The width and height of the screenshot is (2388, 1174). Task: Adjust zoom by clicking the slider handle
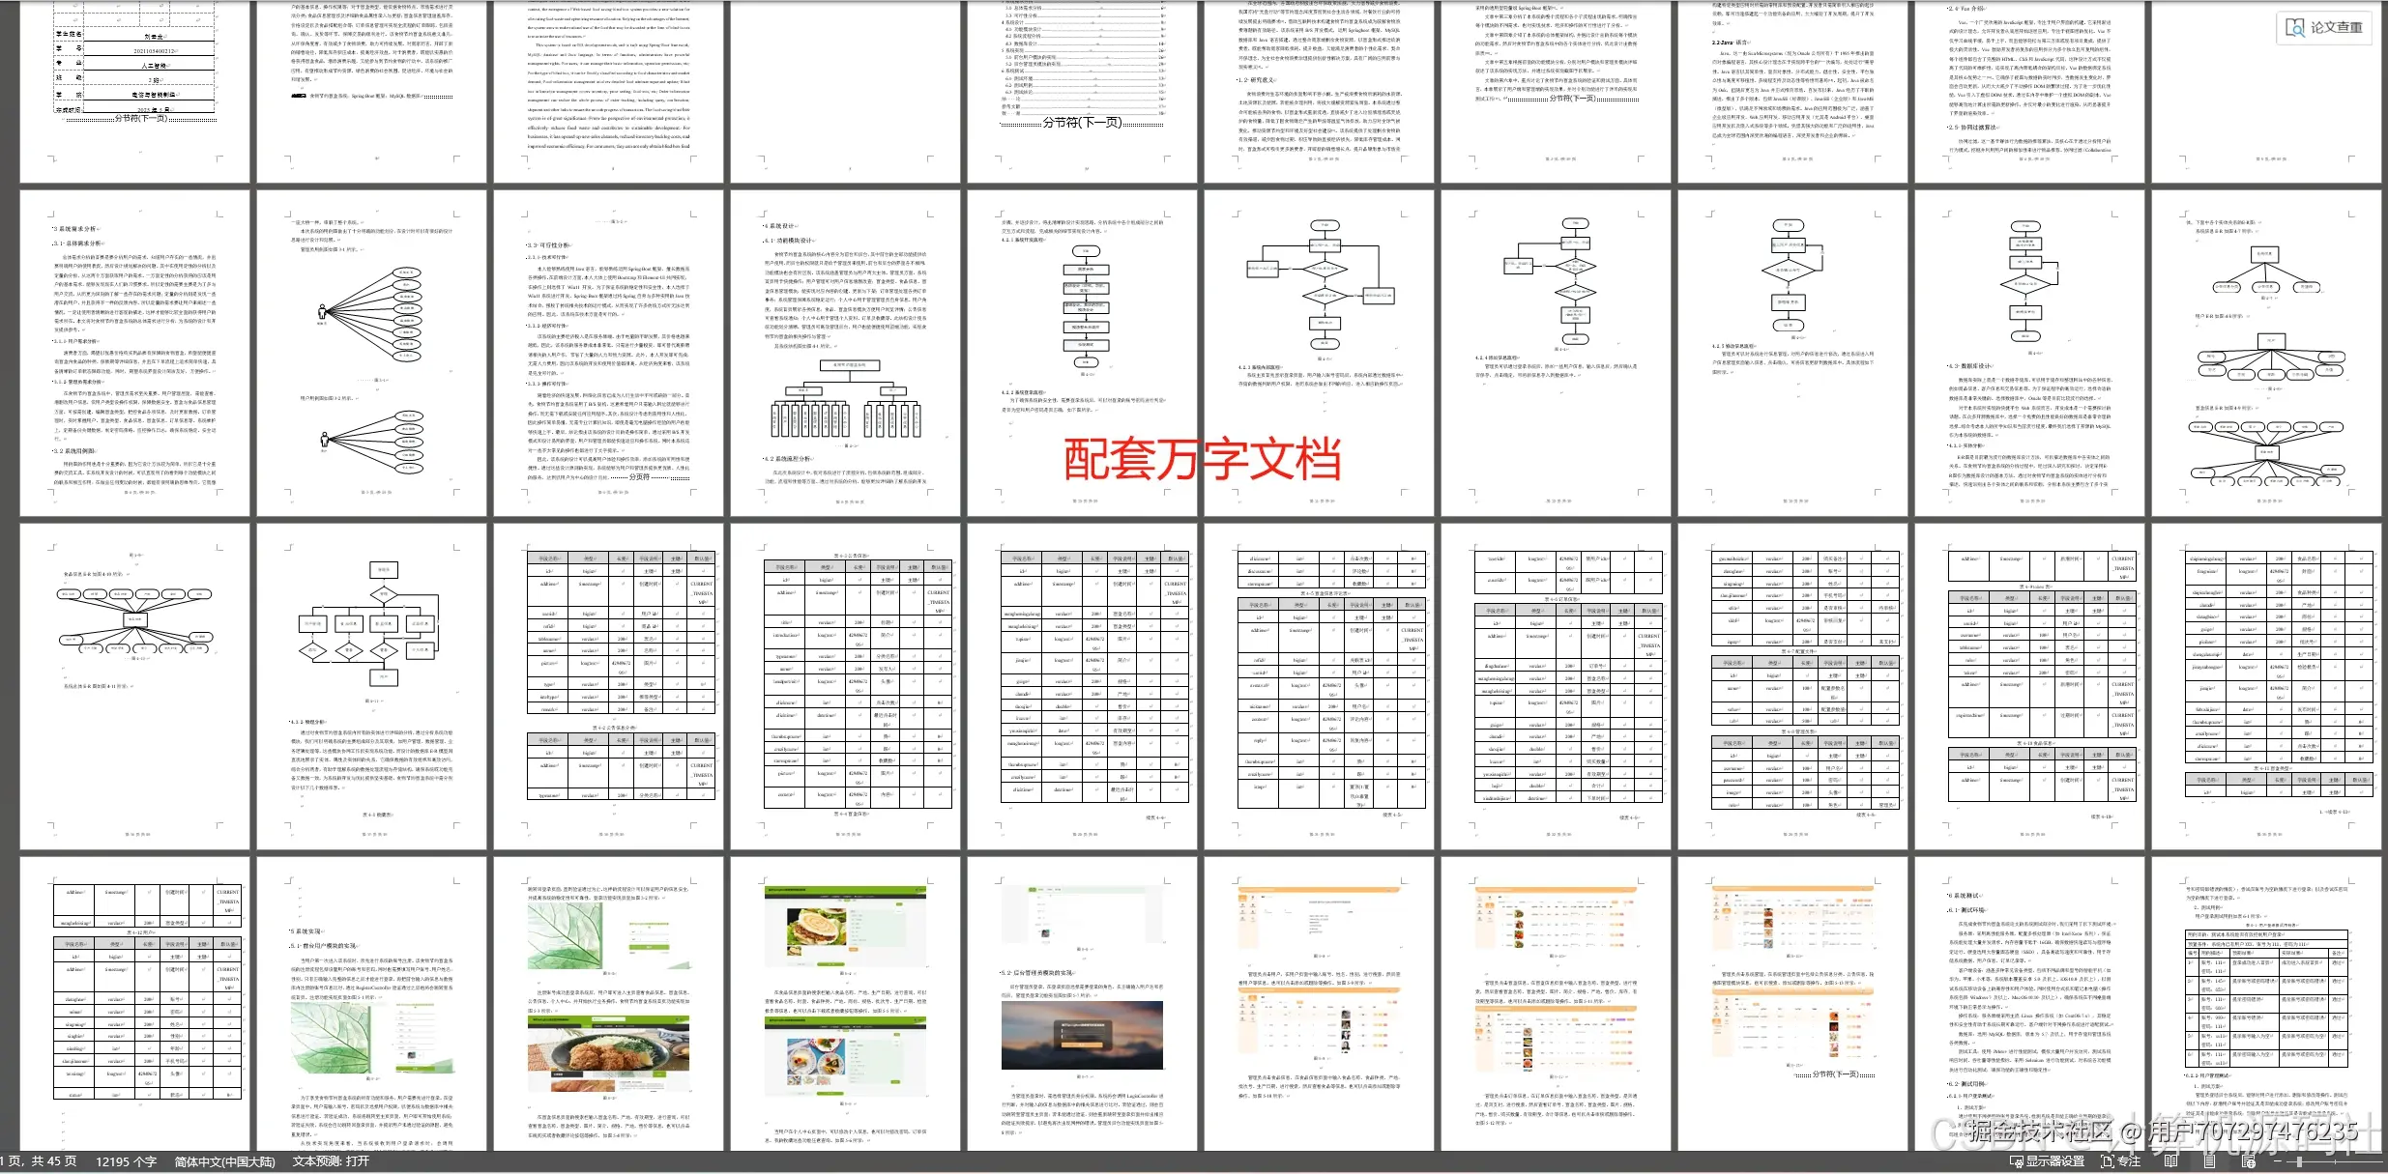(x=2299, y=1160)
